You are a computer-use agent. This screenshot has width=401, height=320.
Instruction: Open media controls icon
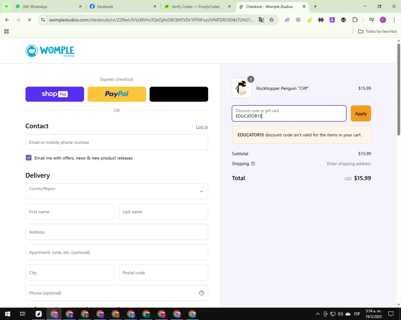point(372,20)
